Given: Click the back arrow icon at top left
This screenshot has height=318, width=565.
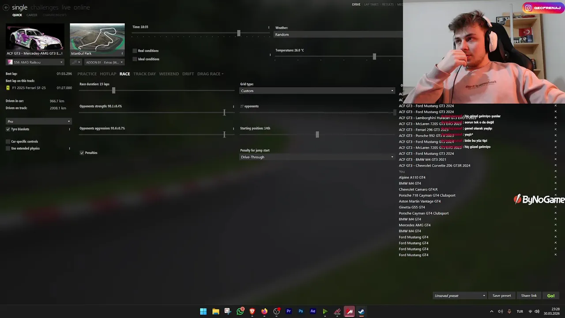Looking at the screenshot, I should pos(6,8).
